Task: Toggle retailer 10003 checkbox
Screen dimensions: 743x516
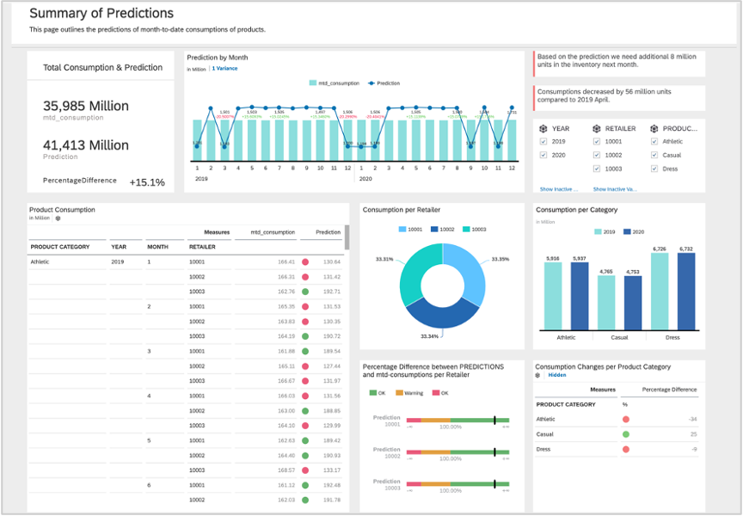Action: pos(597,169)
